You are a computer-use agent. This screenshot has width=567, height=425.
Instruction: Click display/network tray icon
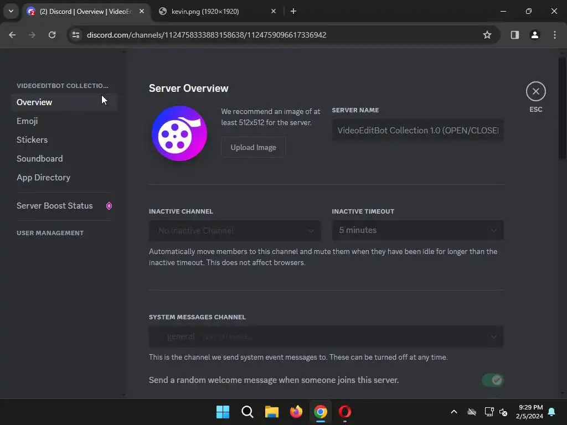click(489, 412)
